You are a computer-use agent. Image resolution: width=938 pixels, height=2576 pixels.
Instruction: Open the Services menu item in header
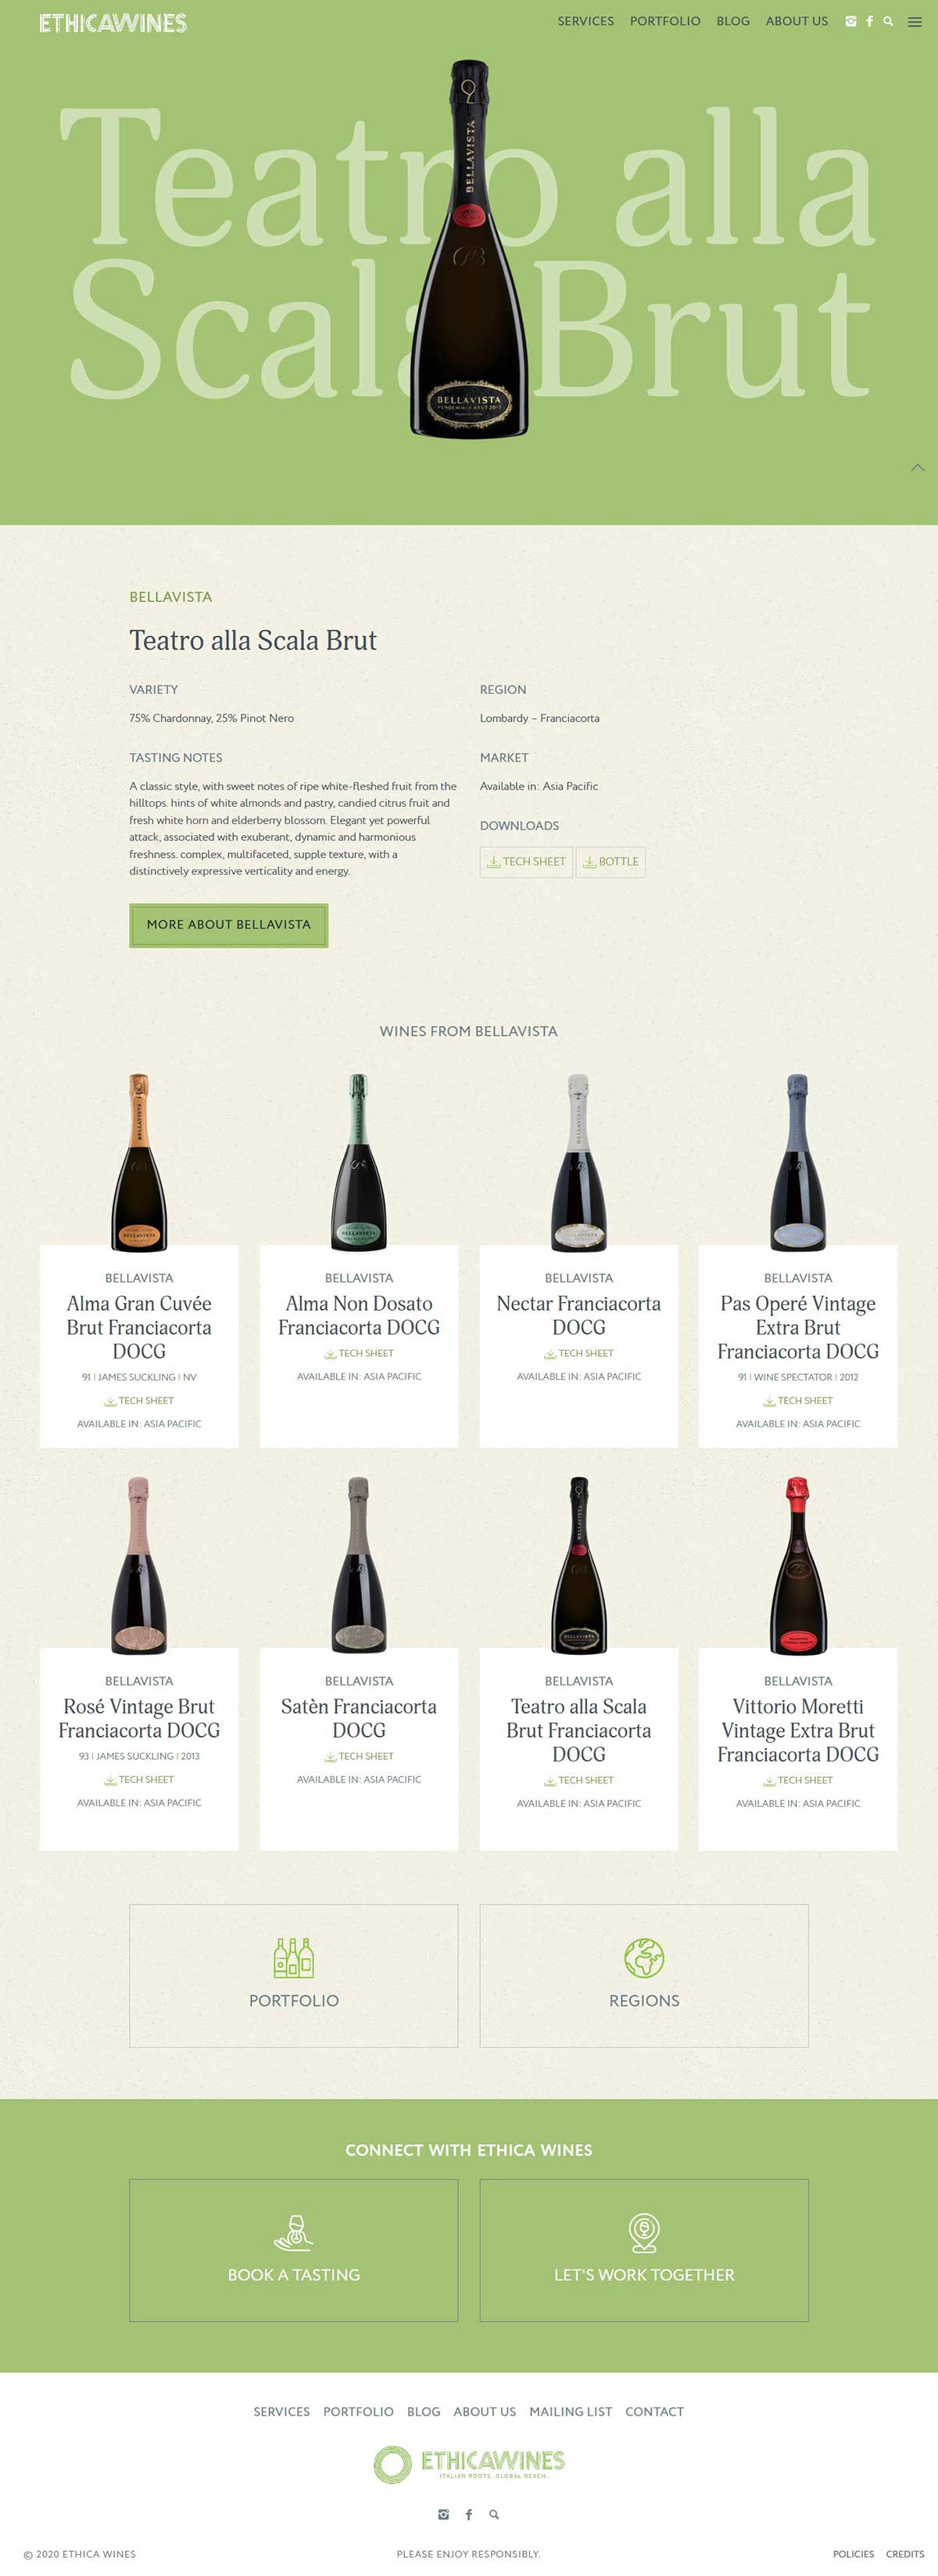585,21
